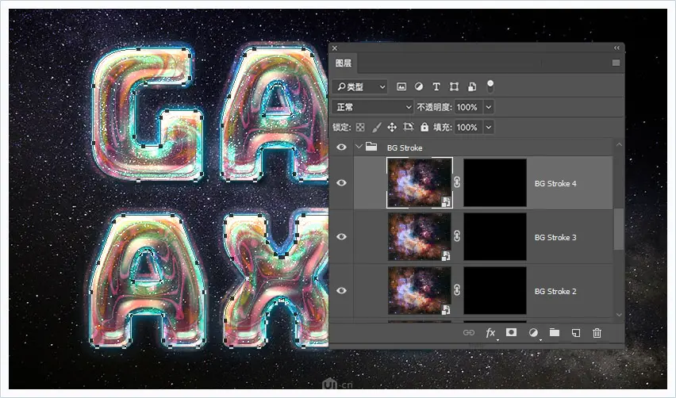
Task: Lock image pixels brush icon
Action: tap(376, 127)
